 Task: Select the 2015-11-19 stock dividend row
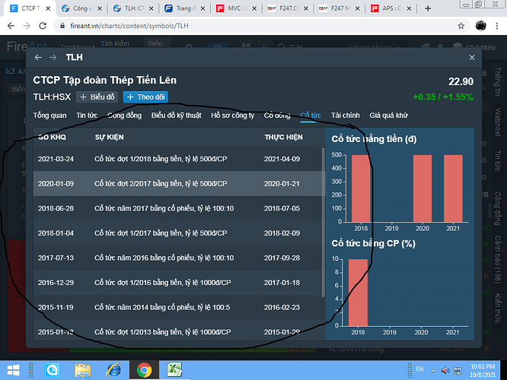178,307
